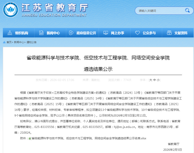Viewport: 194px width, 153px height.
Task: Open 新闻中心 in the breadcrumb trail
Action: [19, 42]
